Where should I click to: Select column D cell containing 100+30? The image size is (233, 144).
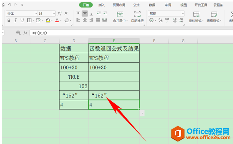coord(74,67)
